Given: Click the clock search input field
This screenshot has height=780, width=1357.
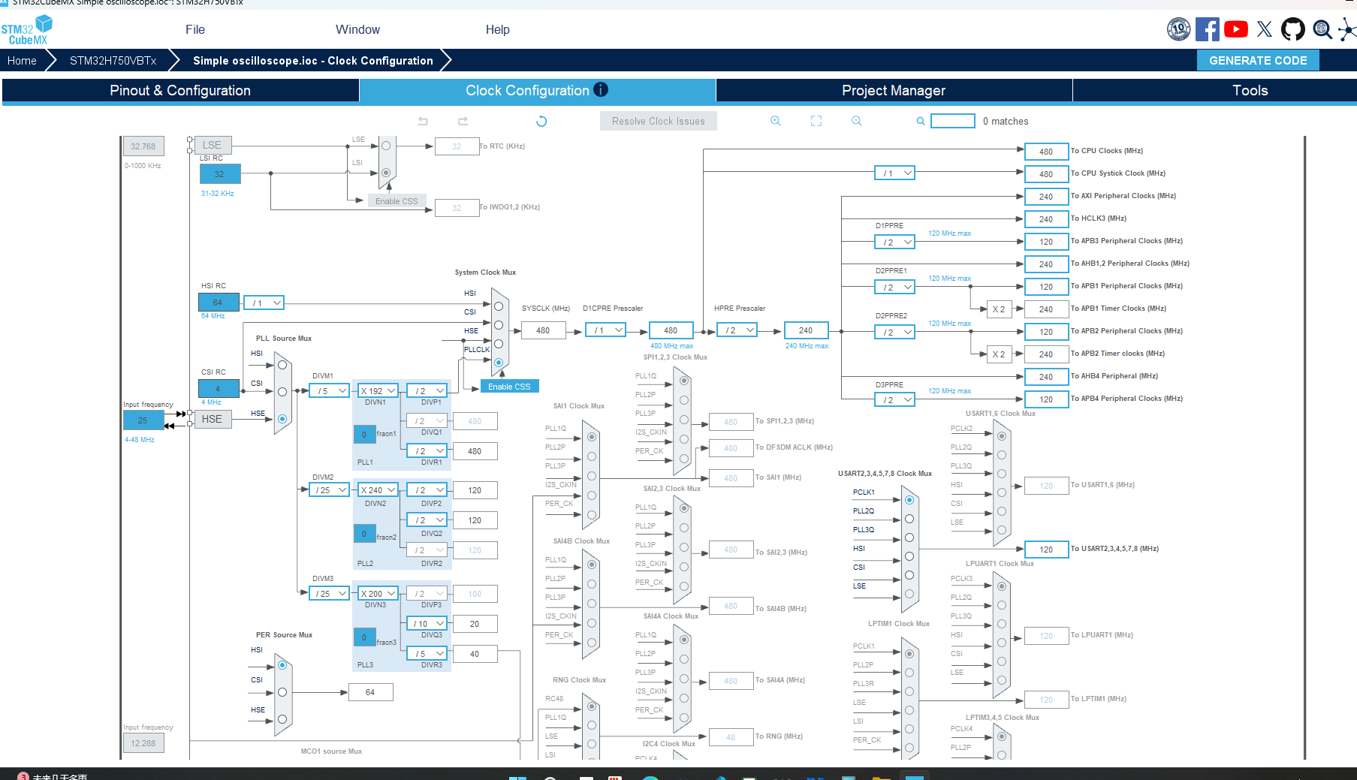Looking at the screenshot, I should (952, 121).
